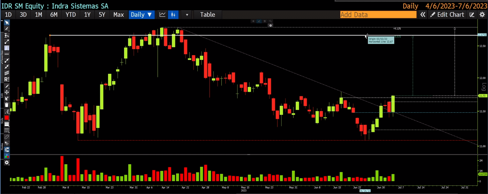Viewport: 488px width, 194px height.
Task: Open the line dash style options
Action: [x=7, y=130]
